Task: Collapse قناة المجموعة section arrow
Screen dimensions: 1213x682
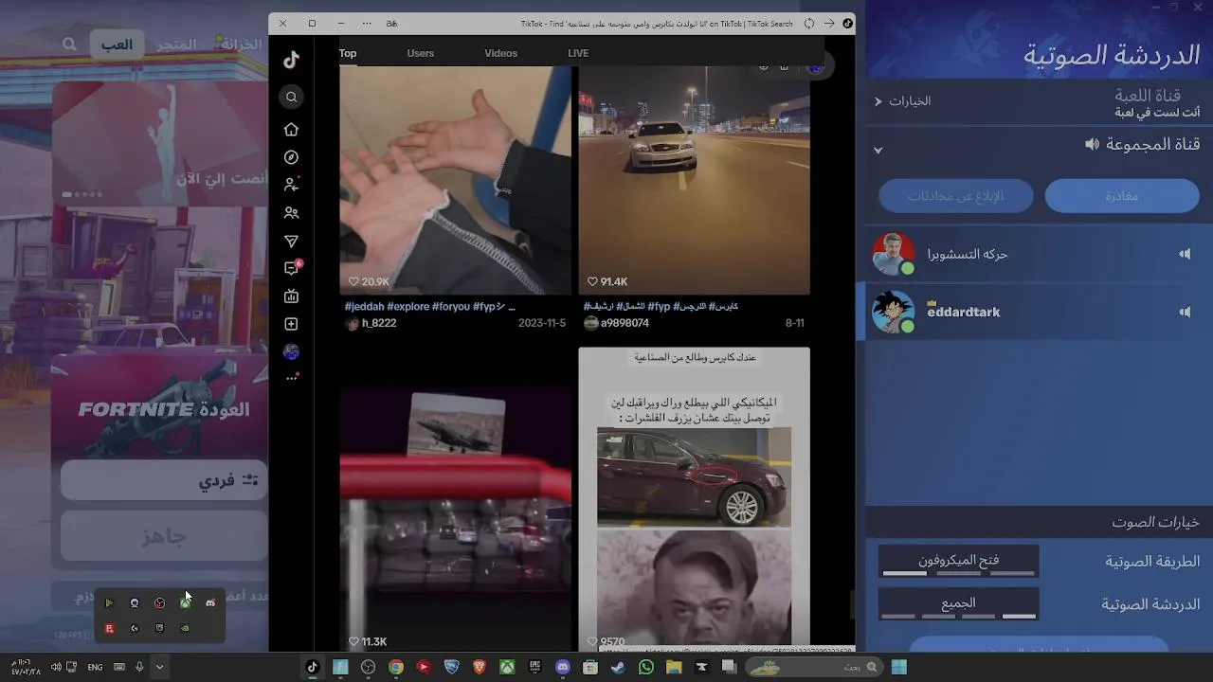Action: (878, 150)
